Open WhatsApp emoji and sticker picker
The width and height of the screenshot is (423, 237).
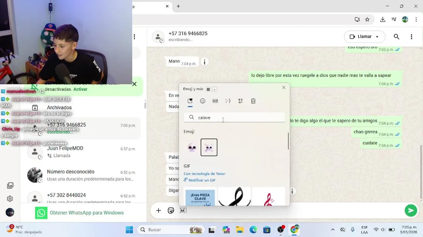pyautogui.click(x=171, y=211)
